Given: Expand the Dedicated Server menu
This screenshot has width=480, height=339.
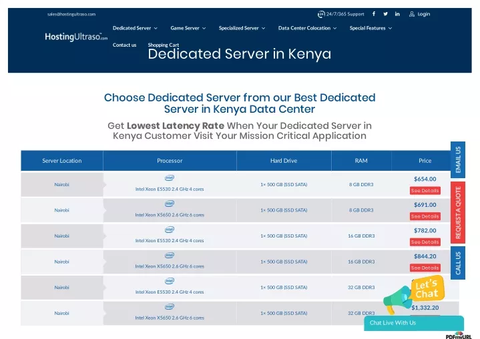Looking at the screenshot, I should tap(135, 28).
